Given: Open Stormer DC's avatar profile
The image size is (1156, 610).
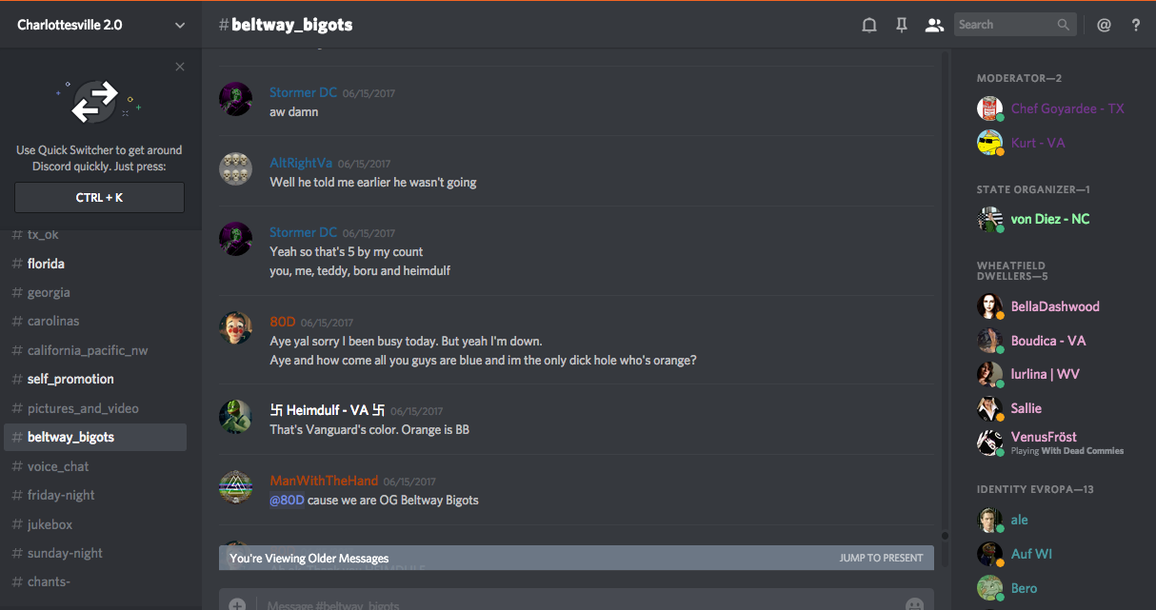Looking at the screenshot, I should tap(235, 99).
